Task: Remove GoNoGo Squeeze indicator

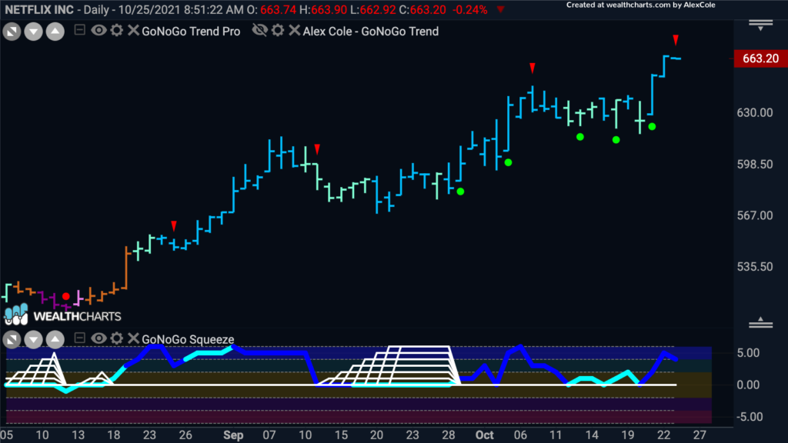Action: coord(133,338)
